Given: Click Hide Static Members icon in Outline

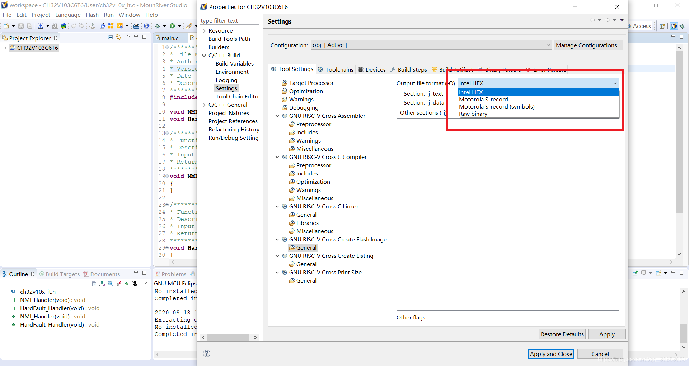Looking at the screenshot, I should click(118, 284).
